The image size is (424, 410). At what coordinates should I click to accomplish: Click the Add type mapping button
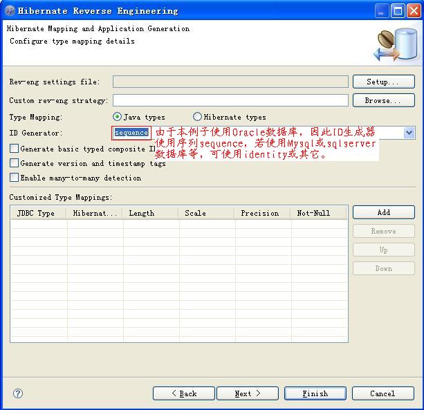[x=383, y=212]
